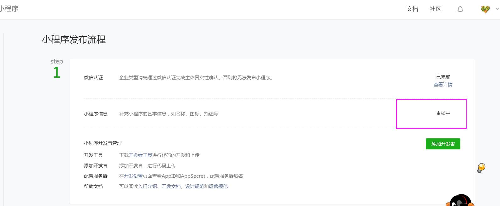The image size is (500, 206).
Task: Open the 社区 menu item
Action: 436,9
